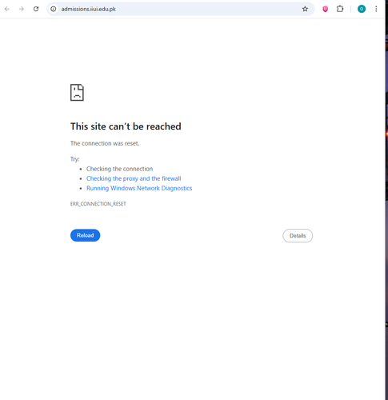Open the Extensions puzzle-piece menu

pyautogui.click(x=340, y=9)
